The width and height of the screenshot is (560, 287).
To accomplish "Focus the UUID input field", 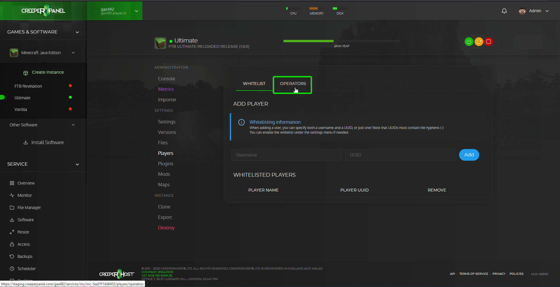I will click(x=400, y=155).
